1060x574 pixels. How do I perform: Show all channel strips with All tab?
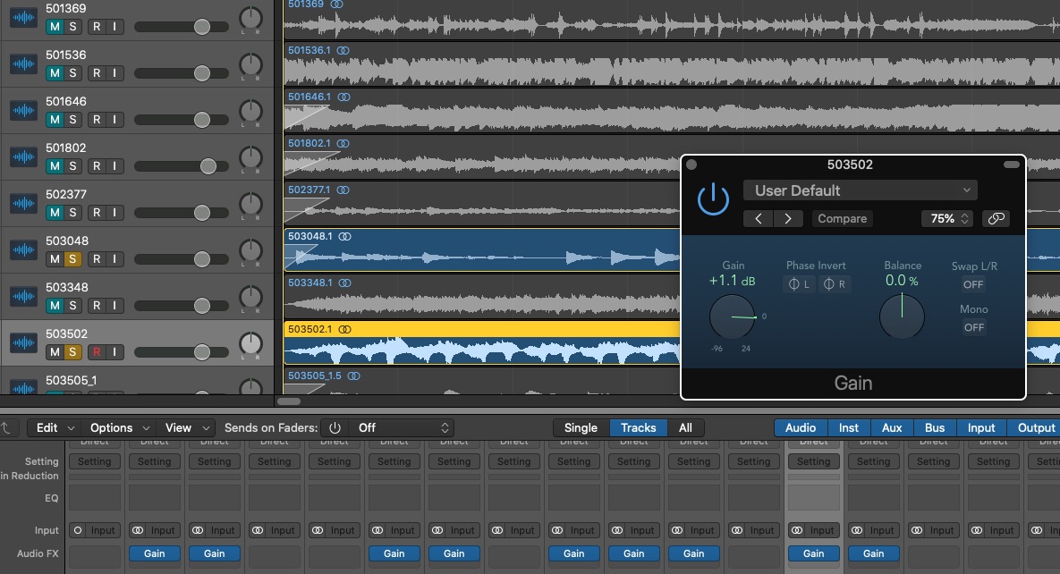tap(685, 427)
